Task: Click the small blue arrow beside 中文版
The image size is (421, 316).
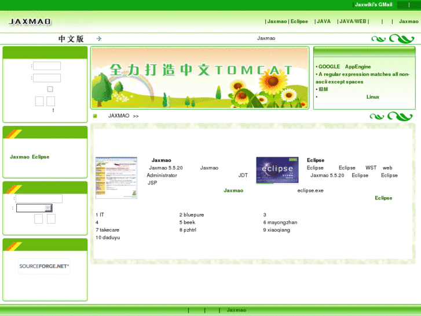Action: point(99,39)
